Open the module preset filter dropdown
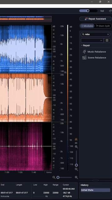 (92, 41)
